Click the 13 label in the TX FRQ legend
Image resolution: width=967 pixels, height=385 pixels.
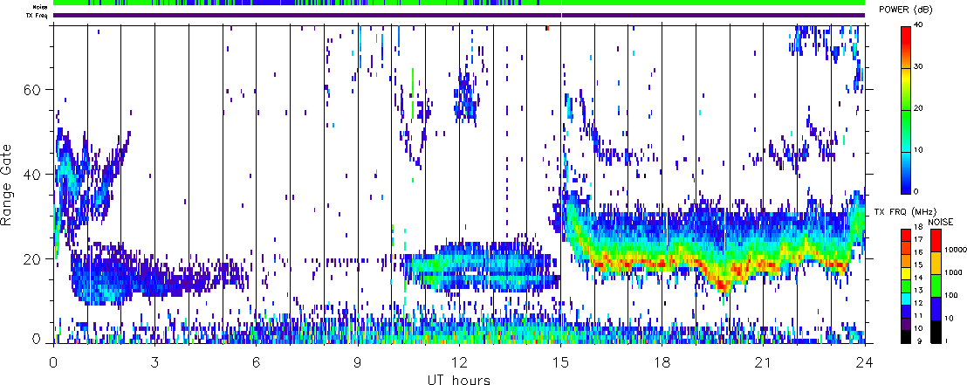(x=919, y=290)
